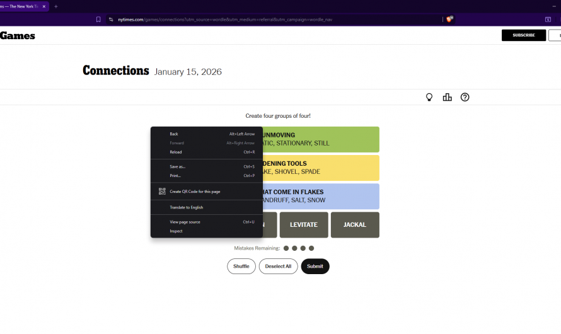Open the lightbulb hint icon
The width and height of the screenshot is (561, 334).
(429, 97)
